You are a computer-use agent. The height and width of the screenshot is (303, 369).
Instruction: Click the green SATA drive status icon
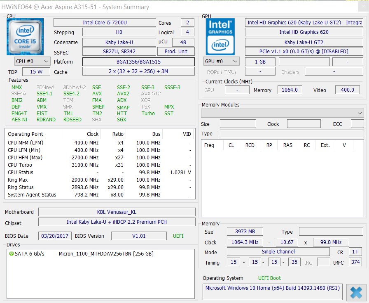pyautogui.click(x=11, y=254)
